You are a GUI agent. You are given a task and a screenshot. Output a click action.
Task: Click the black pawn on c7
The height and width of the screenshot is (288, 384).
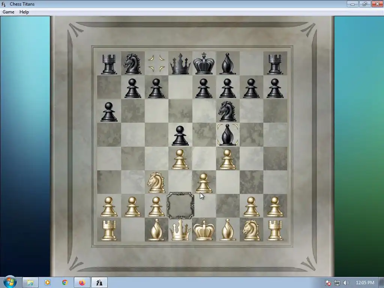(x=156, y=88)
